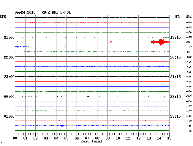The image size is (193, 146).
Task: Select the DC offset value -479
Action: 189,22
